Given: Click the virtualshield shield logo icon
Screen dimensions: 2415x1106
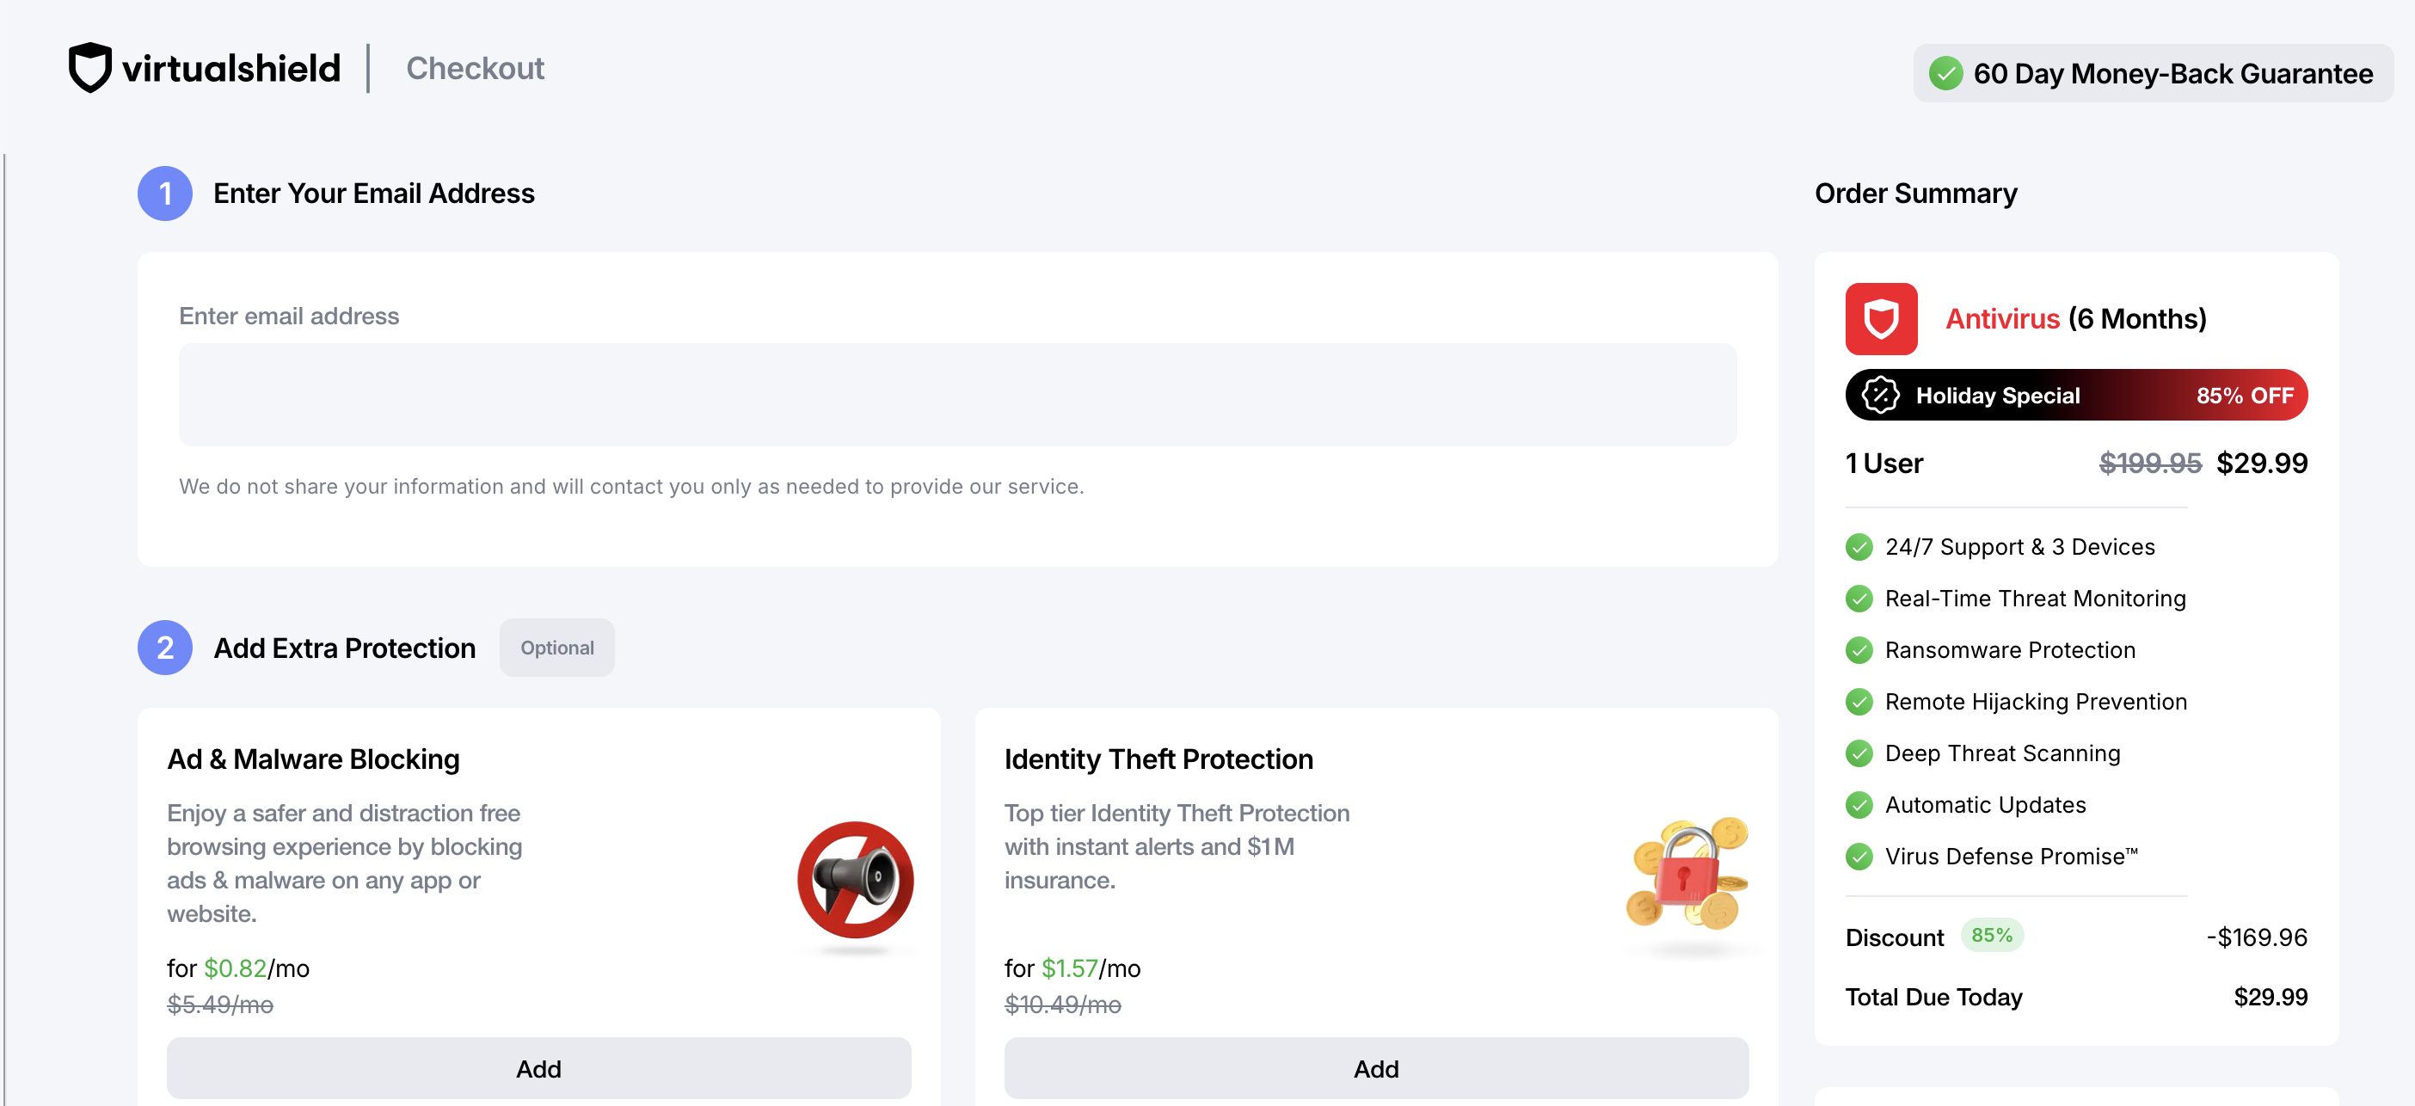Looking at the screenshot, I should pyautogui.click(x=90, y=67).
